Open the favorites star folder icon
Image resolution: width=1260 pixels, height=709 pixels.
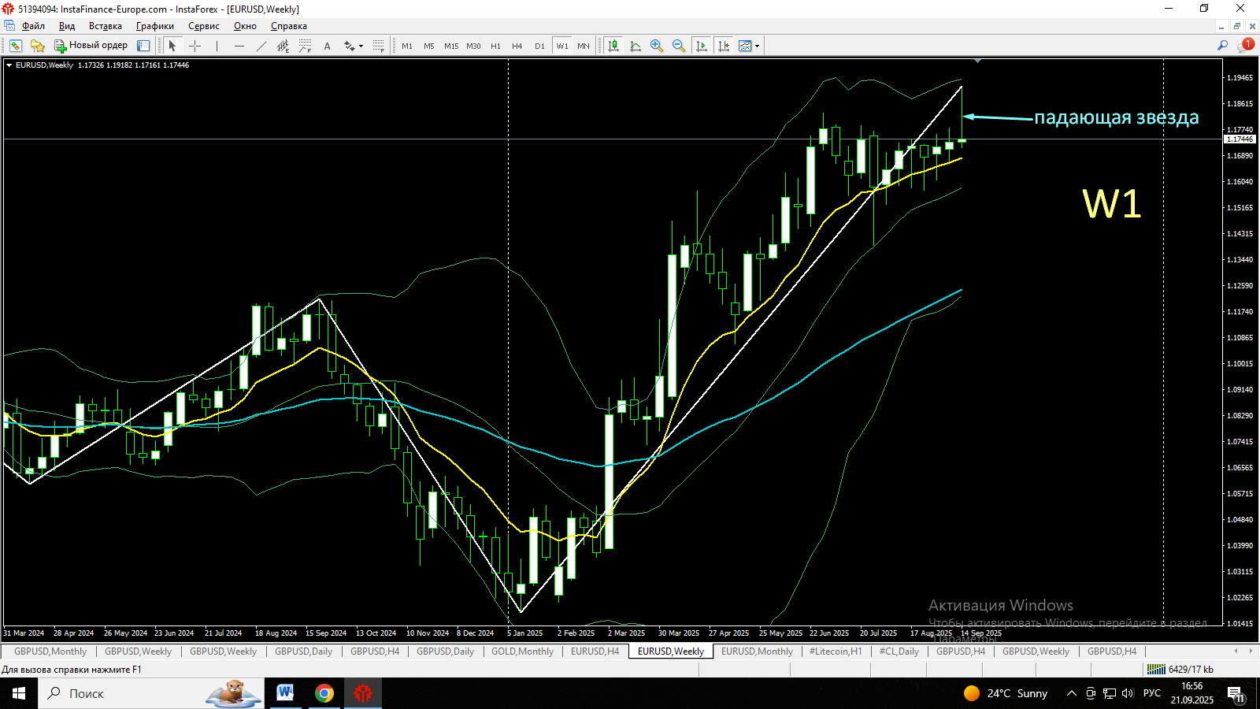tap(37, 46)
